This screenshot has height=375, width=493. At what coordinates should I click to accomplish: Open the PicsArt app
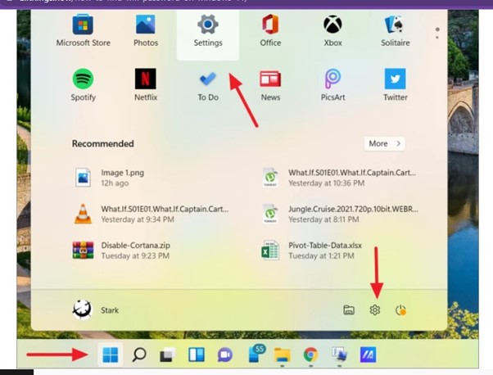point(332,84)
